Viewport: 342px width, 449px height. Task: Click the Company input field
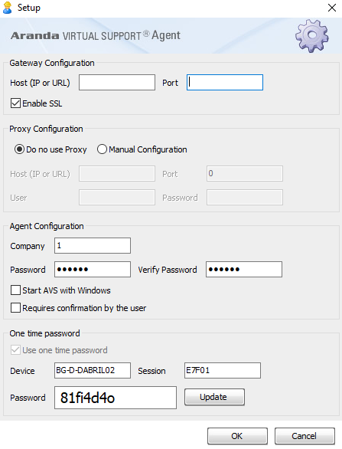(x=93, y=245)
